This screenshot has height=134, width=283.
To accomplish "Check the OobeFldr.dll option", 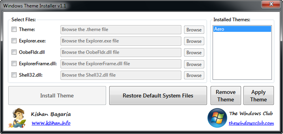I will (14, 52).
